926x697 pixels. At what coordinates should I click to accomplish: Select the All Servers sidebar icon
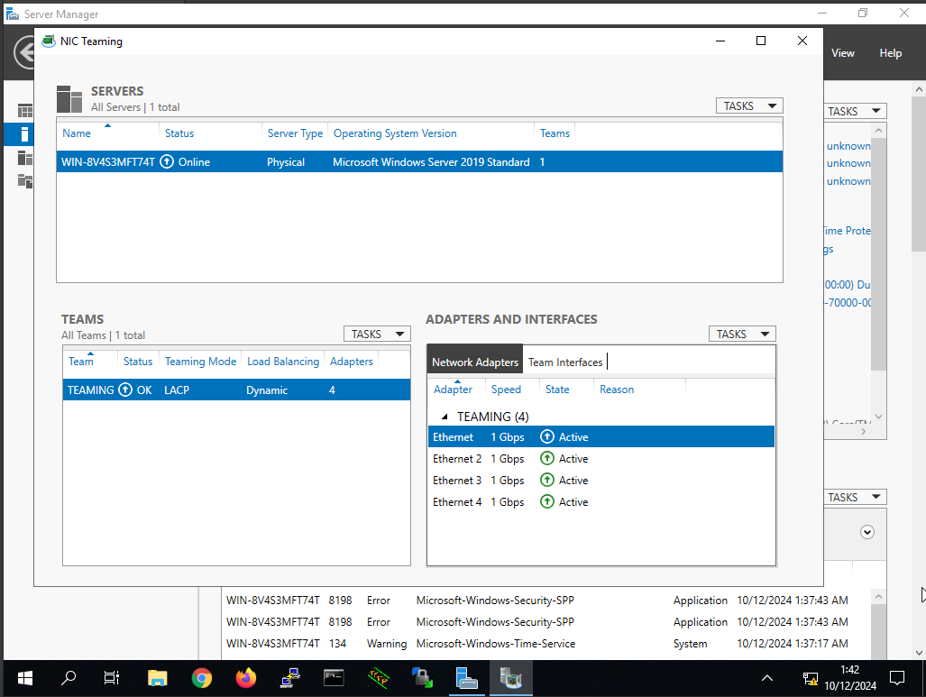coord(24,158)
